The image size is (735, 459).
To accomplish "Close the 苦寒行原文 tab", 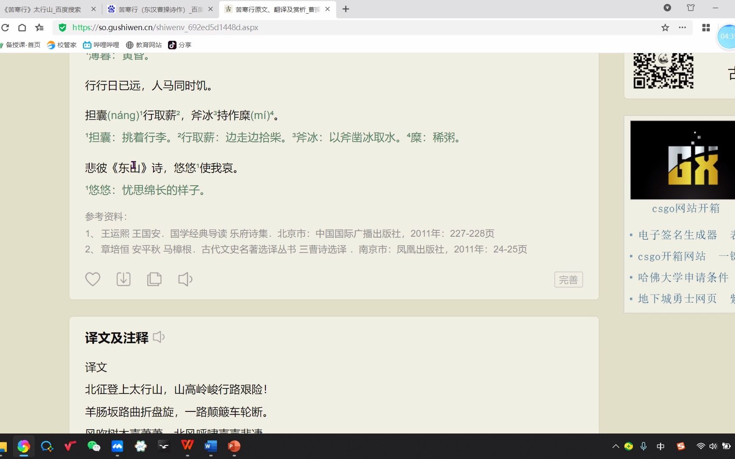I will [328, 9].
